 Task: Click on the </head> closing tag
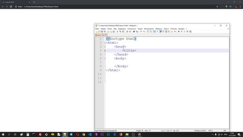(x=121, y=54)
